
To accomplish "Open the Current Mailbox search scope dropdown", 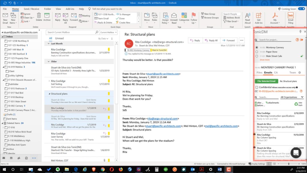I will coord(108,32).
